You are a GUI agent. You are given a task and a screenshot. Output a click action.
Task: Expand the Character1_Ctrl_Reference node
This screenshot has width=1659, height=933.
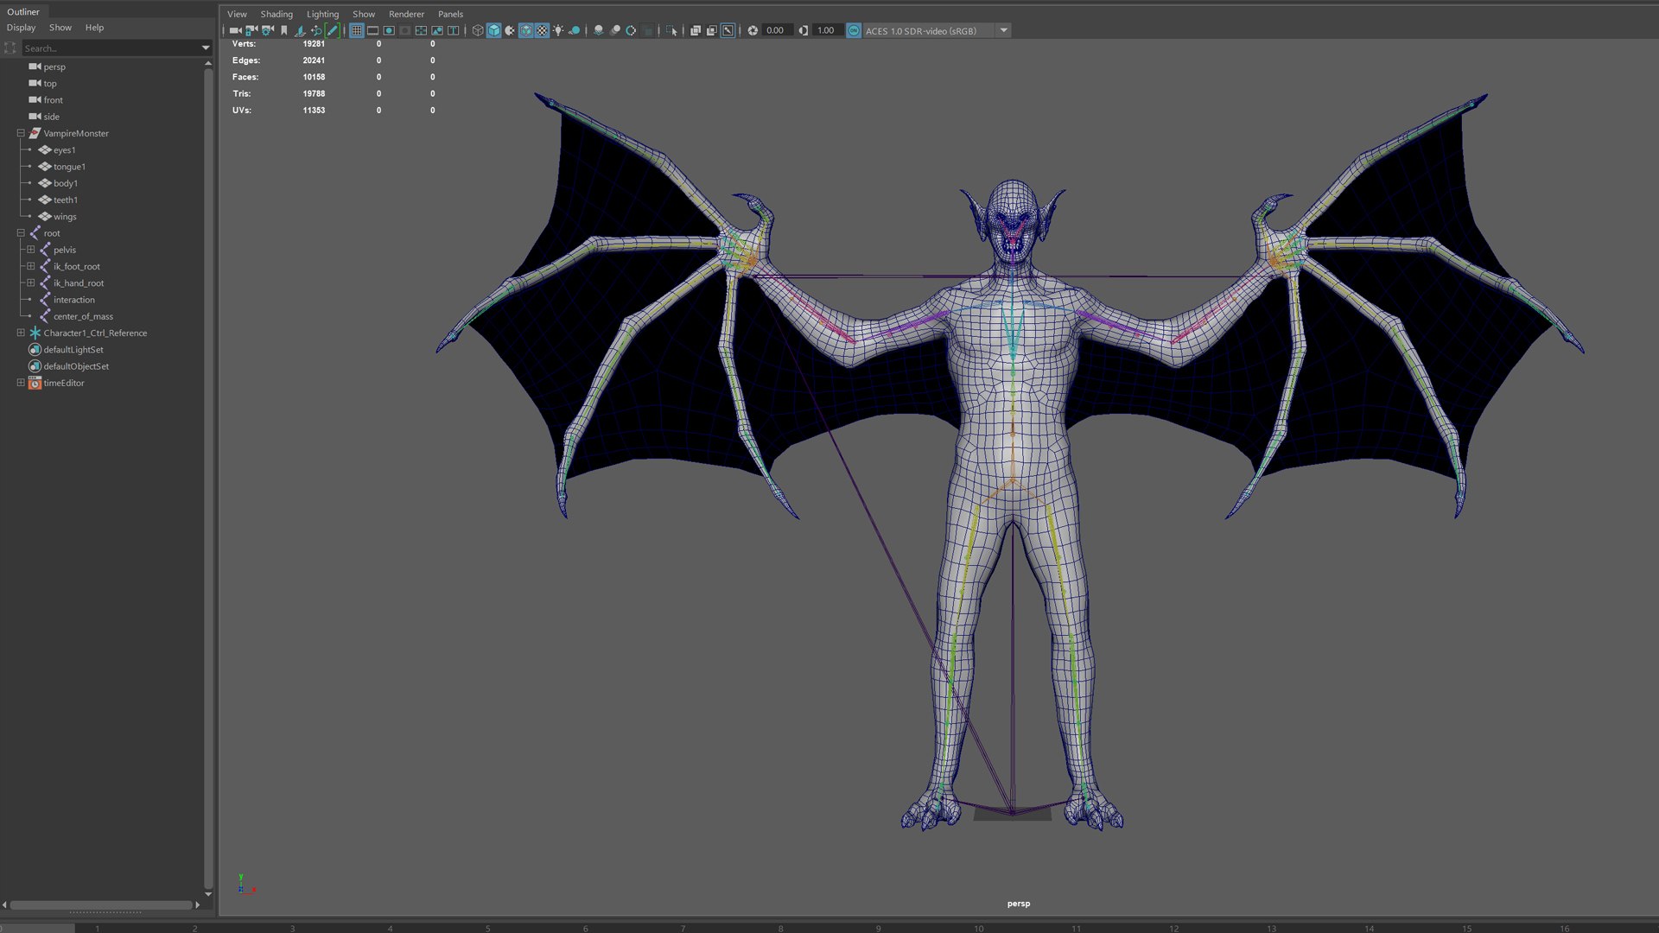(x=21, y=333)
